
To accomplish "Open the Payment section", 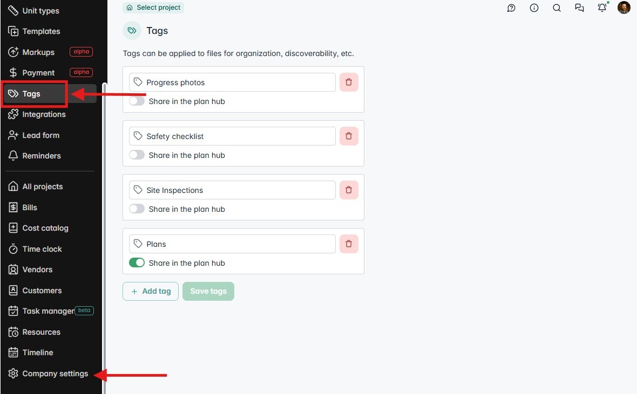I will pos(38,72).
